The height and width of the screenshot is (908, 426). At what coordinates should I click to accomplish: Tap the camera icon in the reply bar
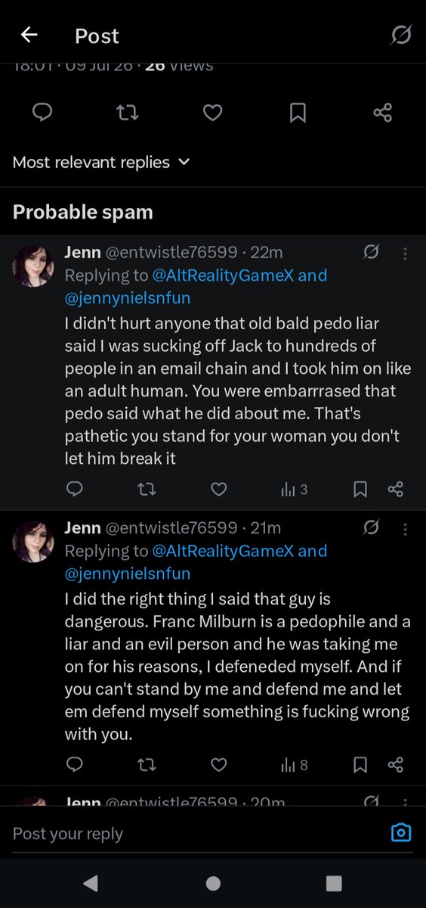[401, 833]
